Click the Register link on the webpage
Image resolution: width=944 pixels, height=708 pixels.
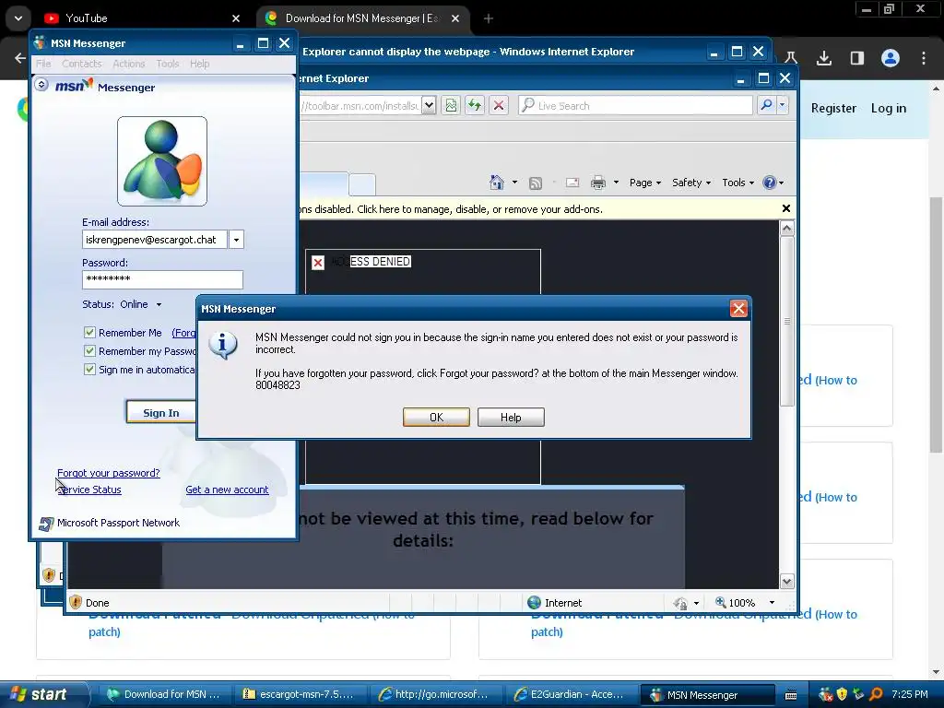[x=833, y=109]
